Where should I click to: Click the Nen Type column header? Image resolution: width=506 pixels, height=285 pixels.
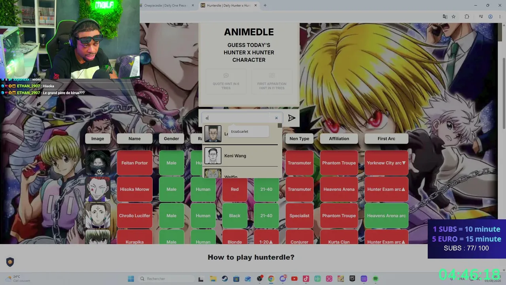point(299,139)
